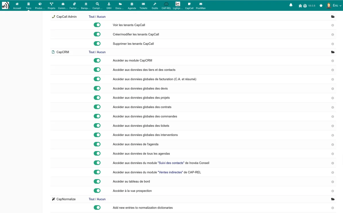This screenshot has width=343, height=213.
Task: Click the notifications bell icon
Action: [291, 5]
